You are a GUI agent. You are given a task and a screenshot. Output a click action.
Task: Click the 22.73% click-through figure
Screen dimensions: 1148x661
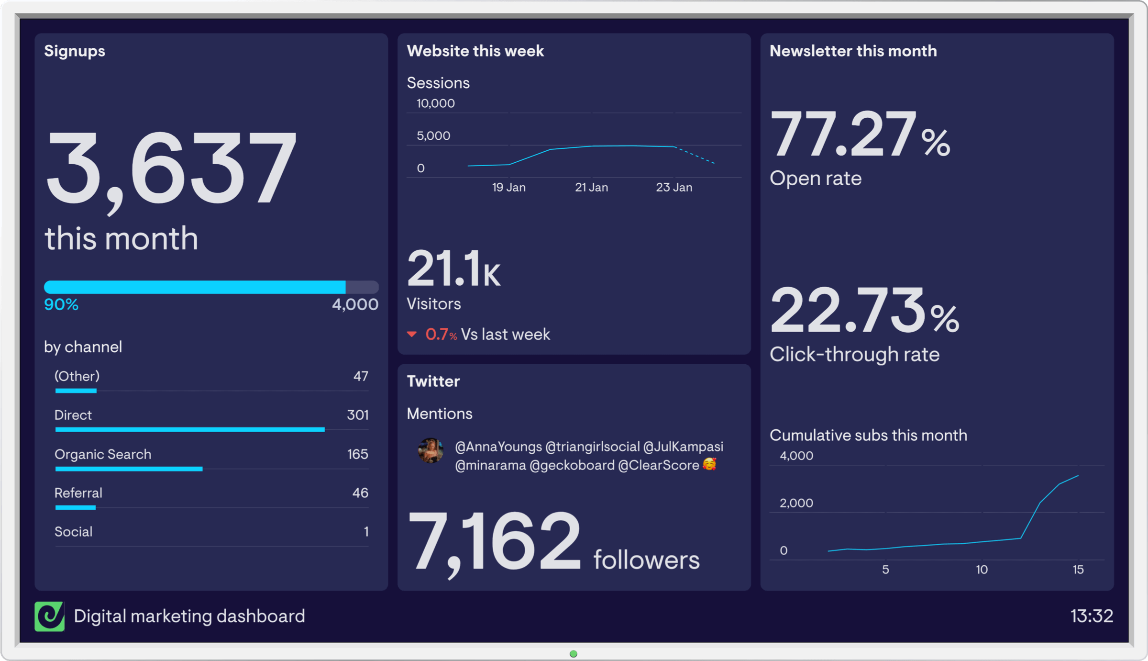pyautogui.click(x=865, y=309)
